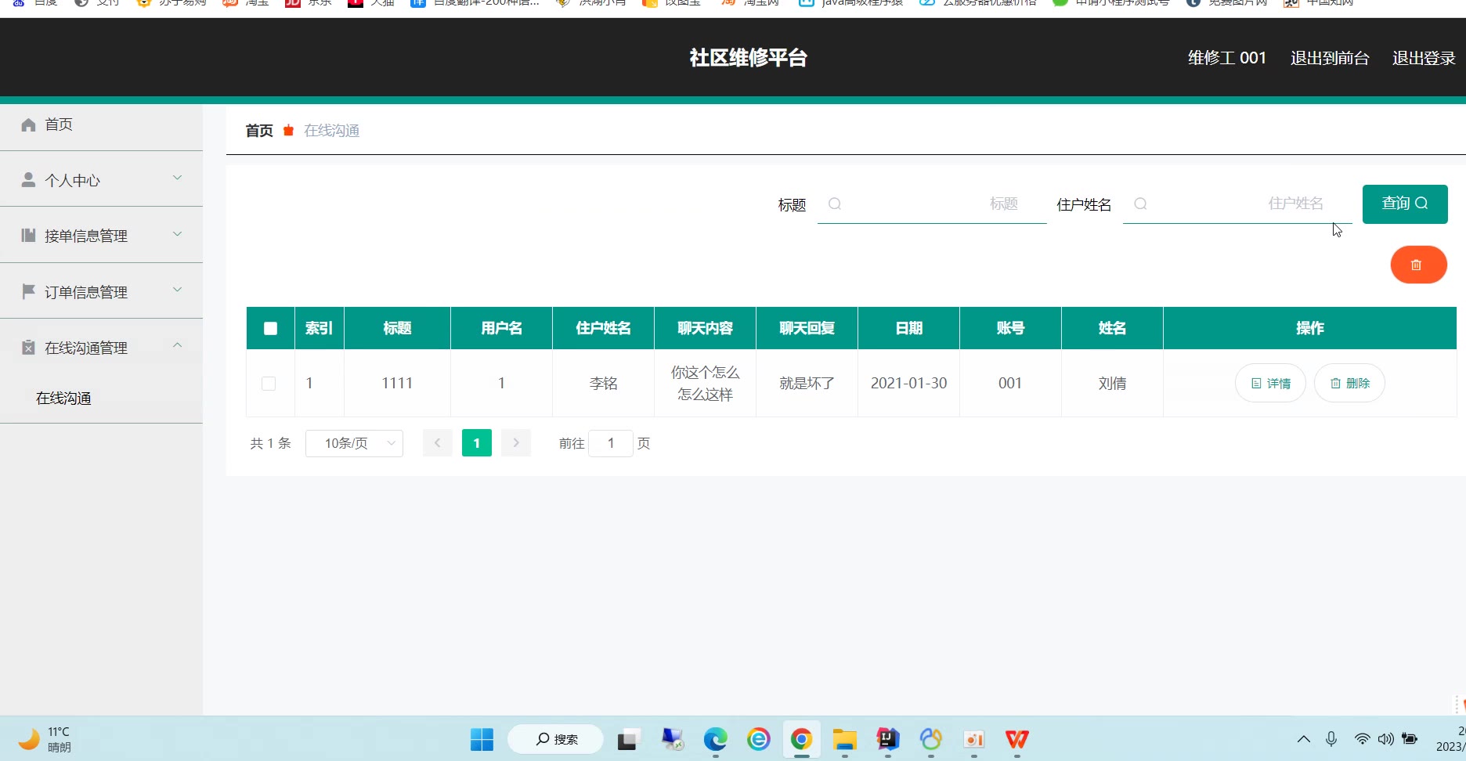Check the checkbox for row 1
Screen dimensions: 1466x761
pyautogui.click(x=269, y=384)
